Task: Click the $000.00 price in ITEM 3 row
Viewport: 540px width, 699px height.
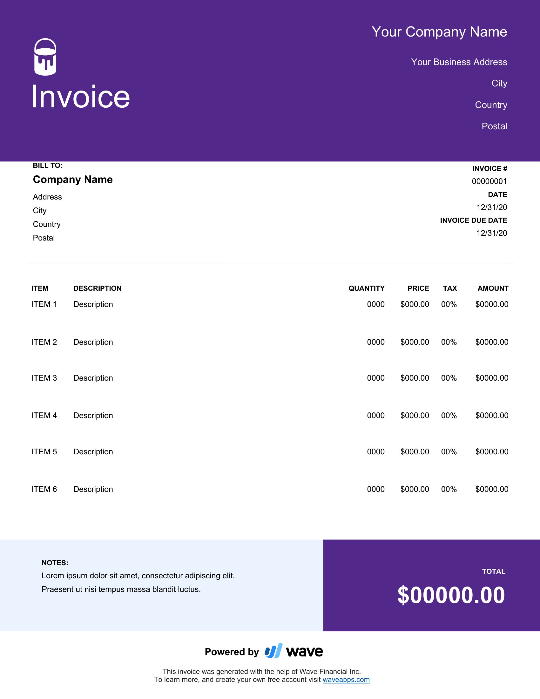Action: 415,378
